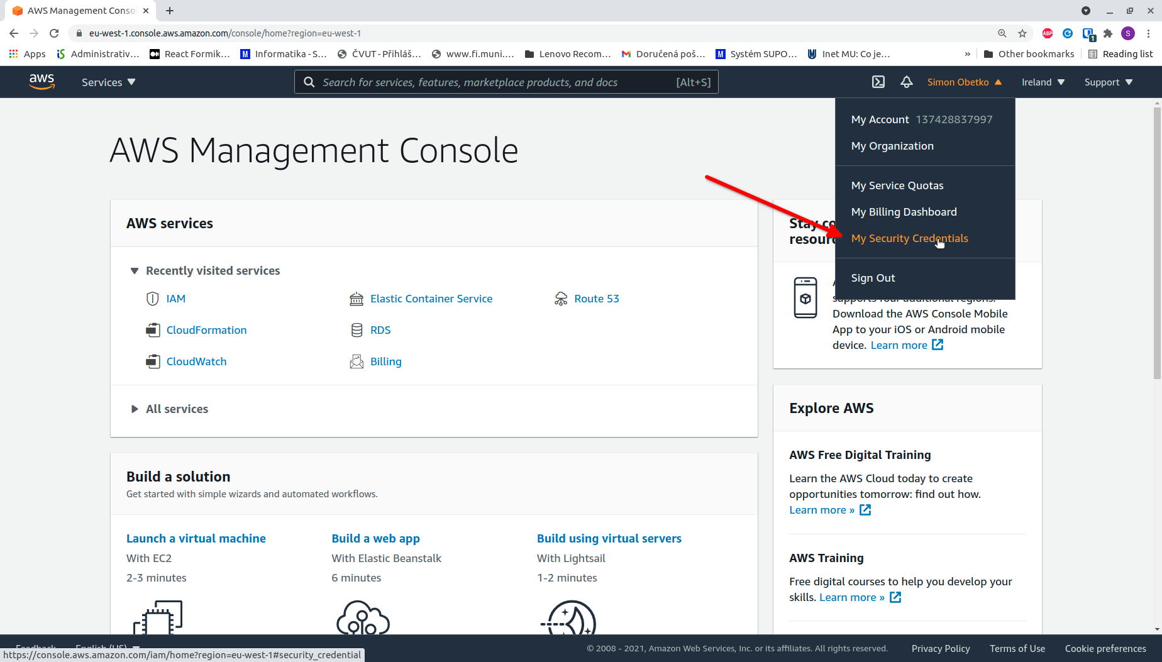Click the Apps bookmarks grid icon

coord(13,54)
